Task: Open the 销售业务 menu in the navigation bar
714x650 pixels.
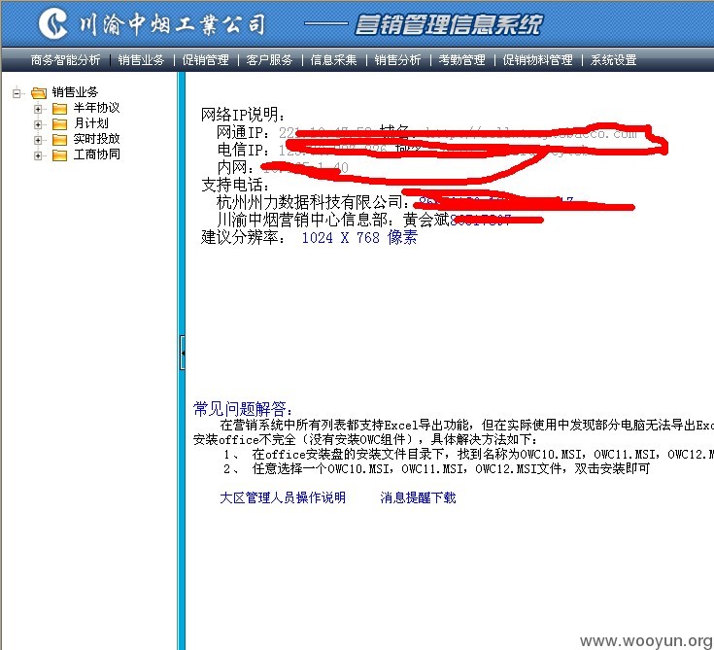Action: click(141, 59)
